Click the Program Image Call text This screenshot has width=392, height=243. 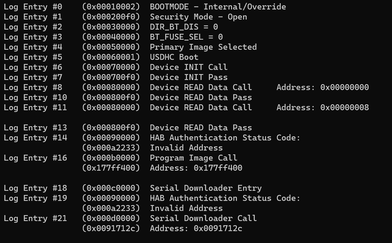point(193,158)
